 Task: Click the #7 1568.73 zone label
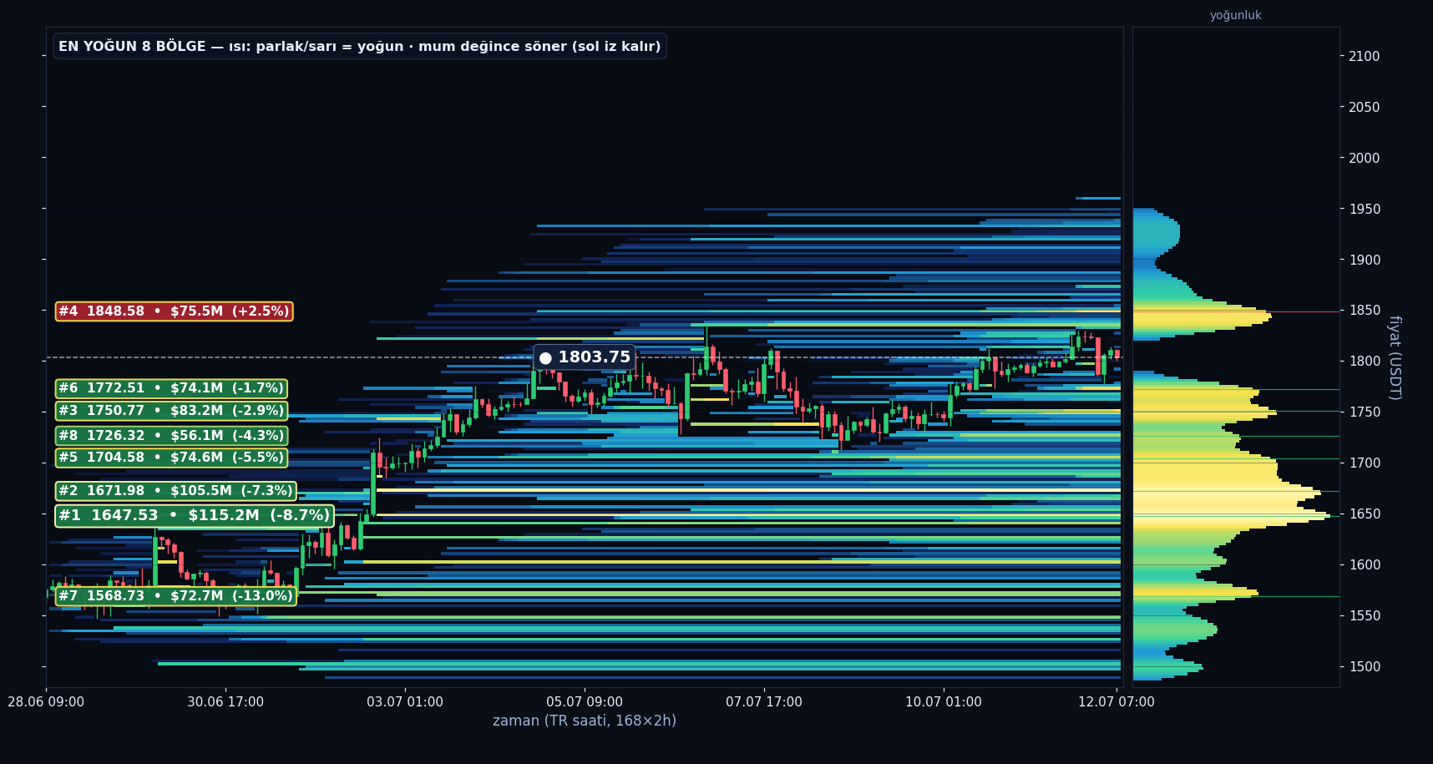point(175,596)
